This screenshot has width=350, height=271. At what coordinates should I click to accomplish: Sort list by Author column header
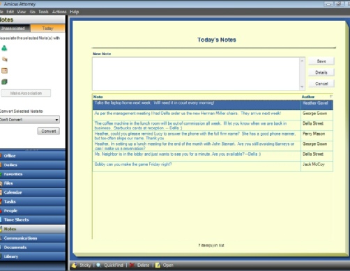pyautogui.click(x=308, y=97)
